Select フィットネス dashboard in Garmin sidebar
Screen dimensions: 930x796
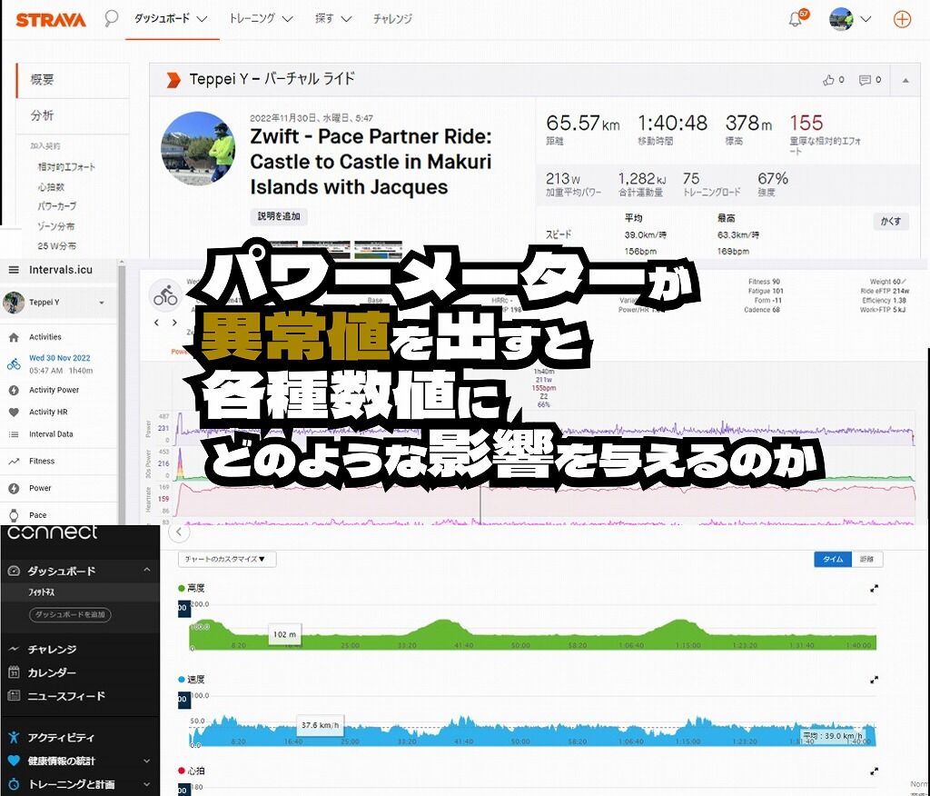pos(42,592)
